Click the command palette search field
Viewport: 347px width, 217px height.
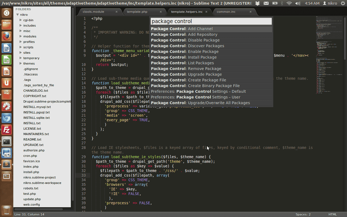click(x=211, y=21)
